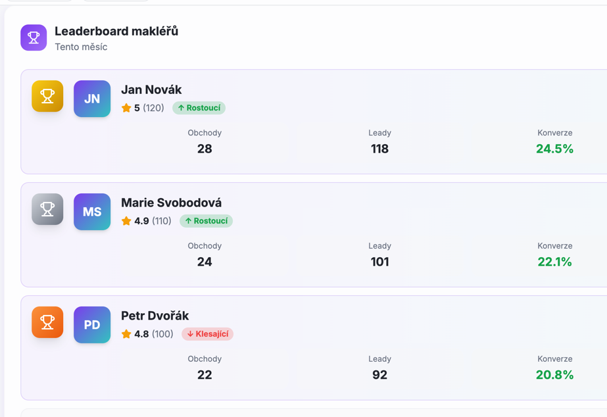The height and width of the screenshot is (417, 607).
Task: Click Petr Dvořák's rating star icon
Action: coord(126,334)
